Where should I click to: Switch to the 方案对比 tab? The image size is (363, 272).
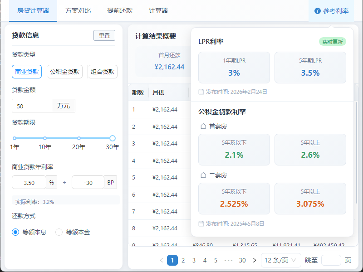point(78,10)
